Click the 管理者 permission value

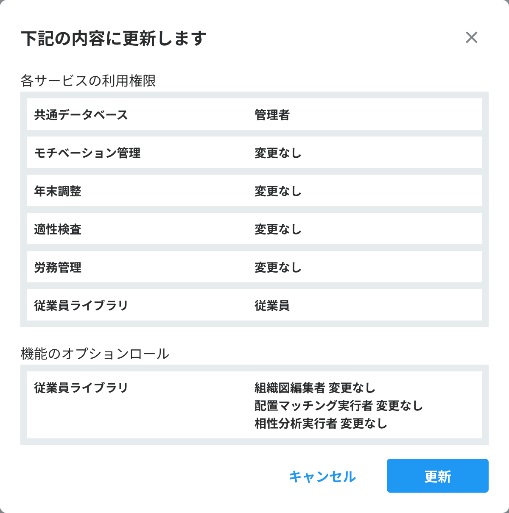[x=272, y=115]
